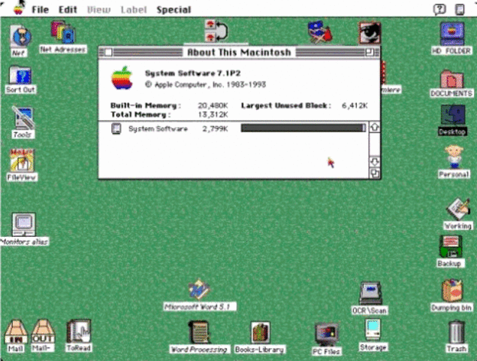The image size is (477, 361).
Task: Click the two-computer sync icon at top
Action: [x=216, y=31]
